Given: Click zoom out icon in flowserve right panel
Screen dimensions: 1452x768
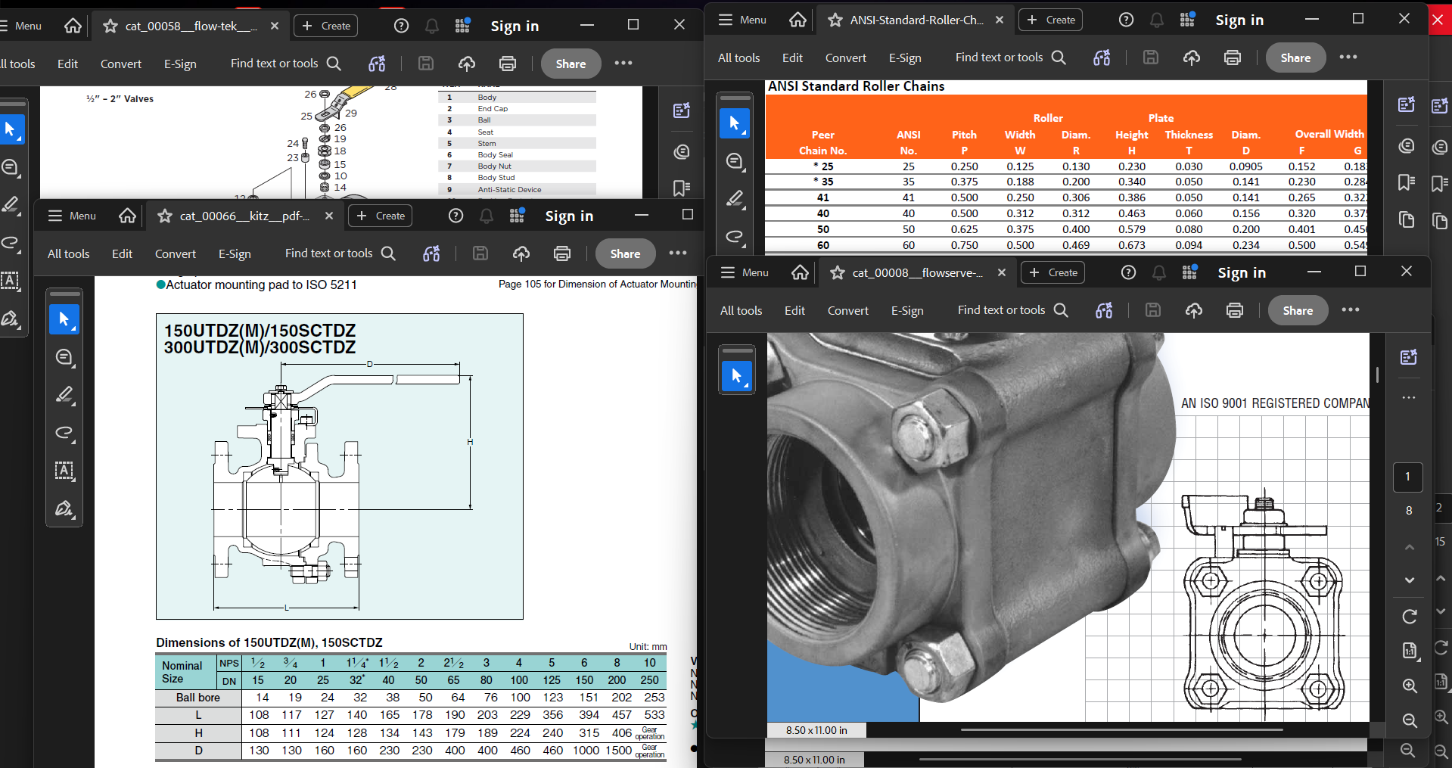Looking at the screenshot, I should [1410, 720].
